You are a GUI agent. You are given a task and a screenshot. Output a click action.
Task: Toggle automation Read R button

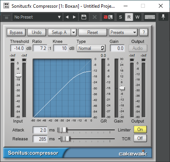129,17
